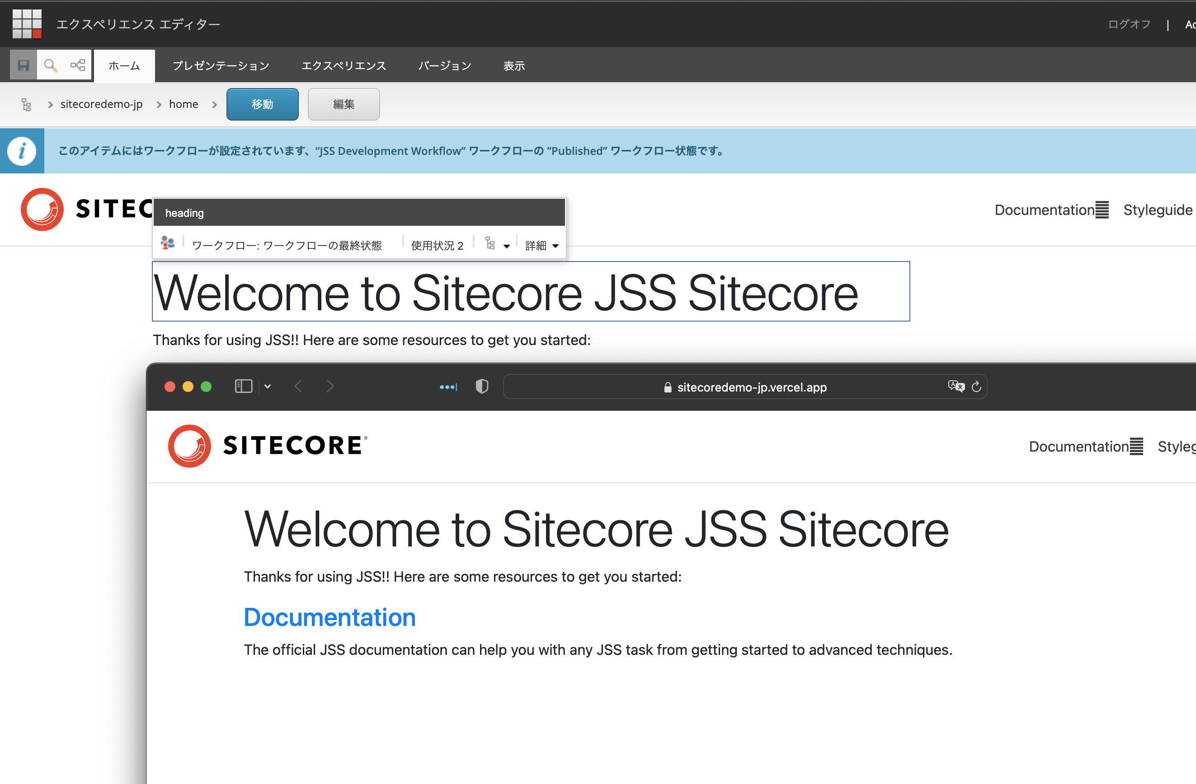
Task: Click the heading label in field toolbar
Action: tap(184, 213)
